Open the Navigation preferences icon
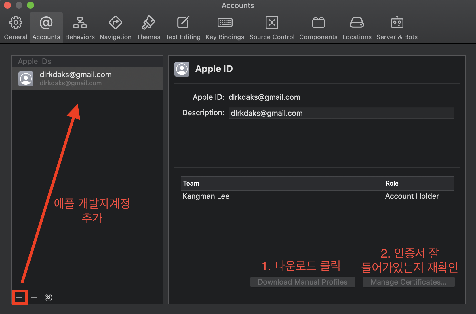This screenshot has height=314, width=476. [115, 23]
